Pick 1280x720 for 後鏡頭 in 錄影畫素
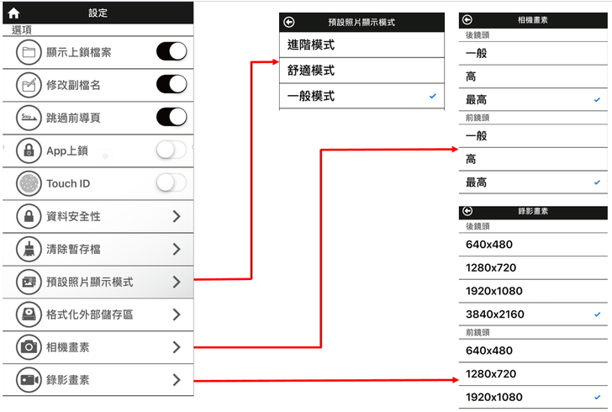Viewport: 612px width, 412px height. pos(533,268)
